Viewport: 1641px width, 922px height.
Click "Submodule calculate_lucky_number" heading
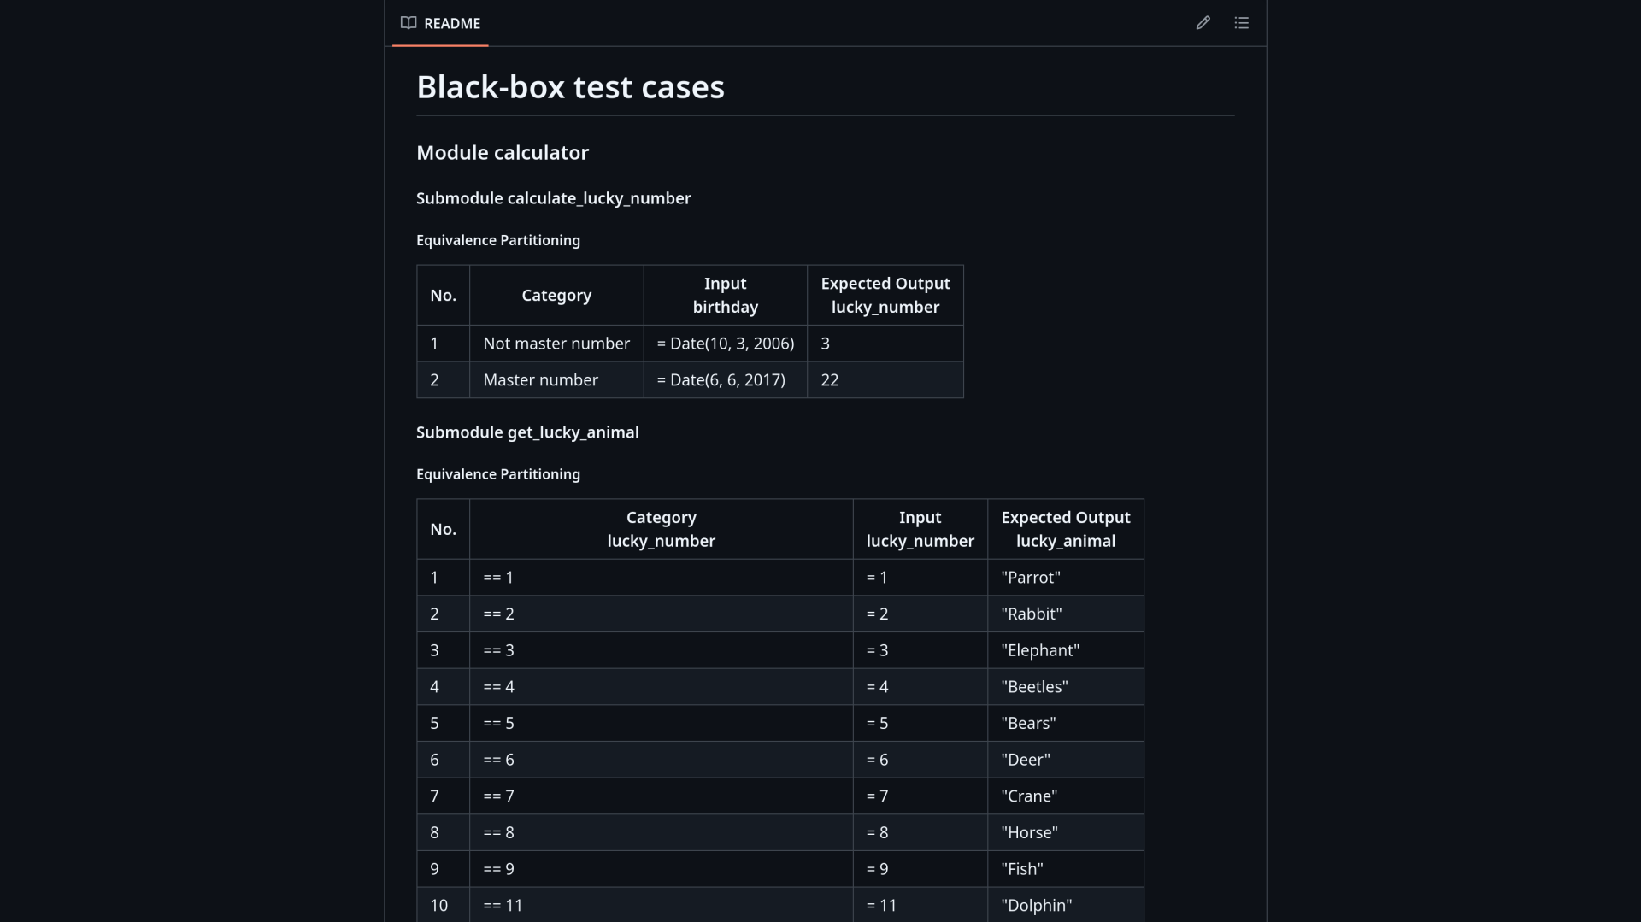[554, 198]
